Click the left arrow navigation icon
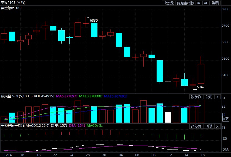The image size is (231, 157). tap(199, 3)
